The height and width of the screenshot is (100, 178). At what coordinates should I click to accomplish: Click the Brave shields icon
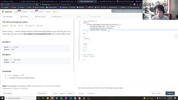coord(135,4)
